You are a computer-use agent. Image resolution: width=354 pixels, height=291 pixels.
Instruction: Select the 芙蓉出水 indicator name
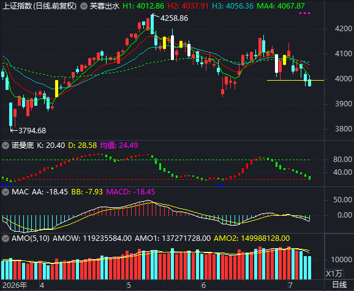[104, 6]
